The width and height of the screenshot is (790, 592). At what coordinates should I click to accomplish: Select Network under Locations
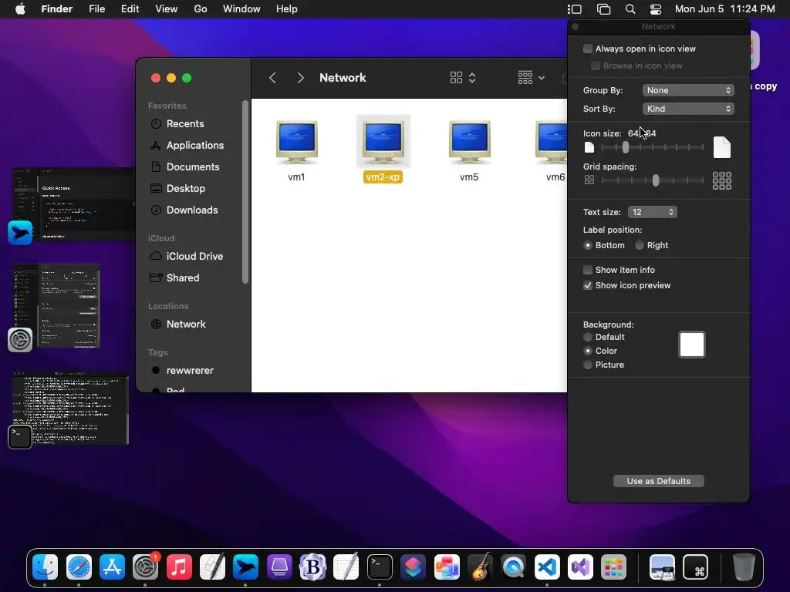(x=186, y=325)
